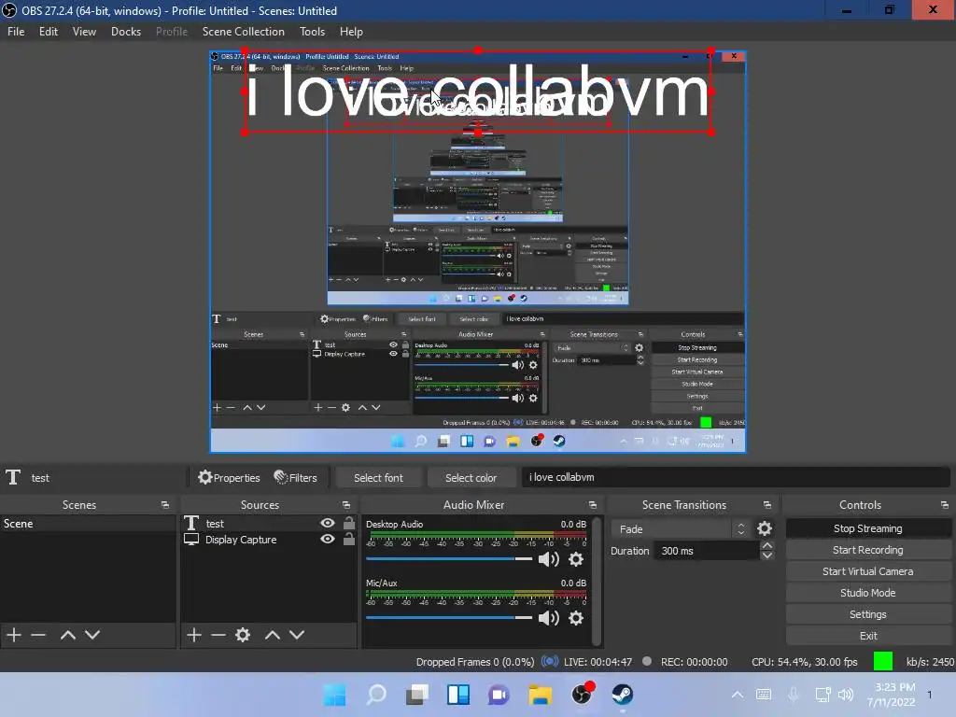Open Task View on taskbar
Screen dimensions: 956x717
click(x=417, y=695)
